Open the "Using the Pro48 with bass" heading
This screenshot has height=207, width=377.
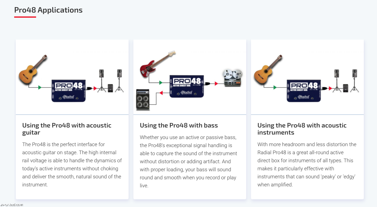(x=179, y=126)
